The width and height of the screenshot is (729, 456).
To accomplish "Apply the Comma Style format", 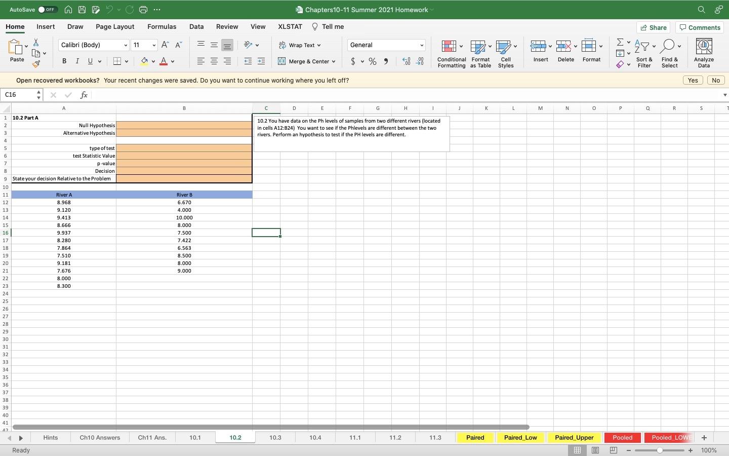I will [x=386, y=61].
